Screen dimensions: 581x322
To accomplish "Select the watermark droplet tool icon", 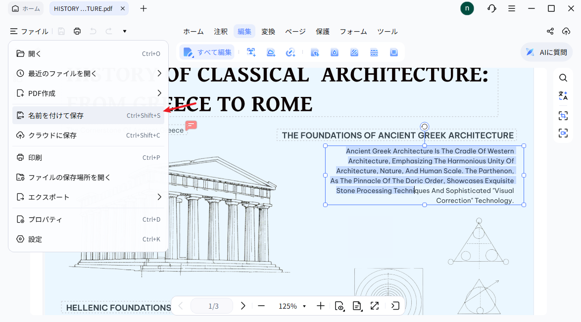I will coord(335,52).
